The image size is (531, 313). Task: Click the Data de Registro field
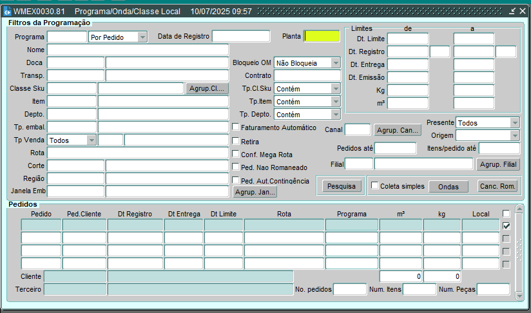tap(241, 36)
